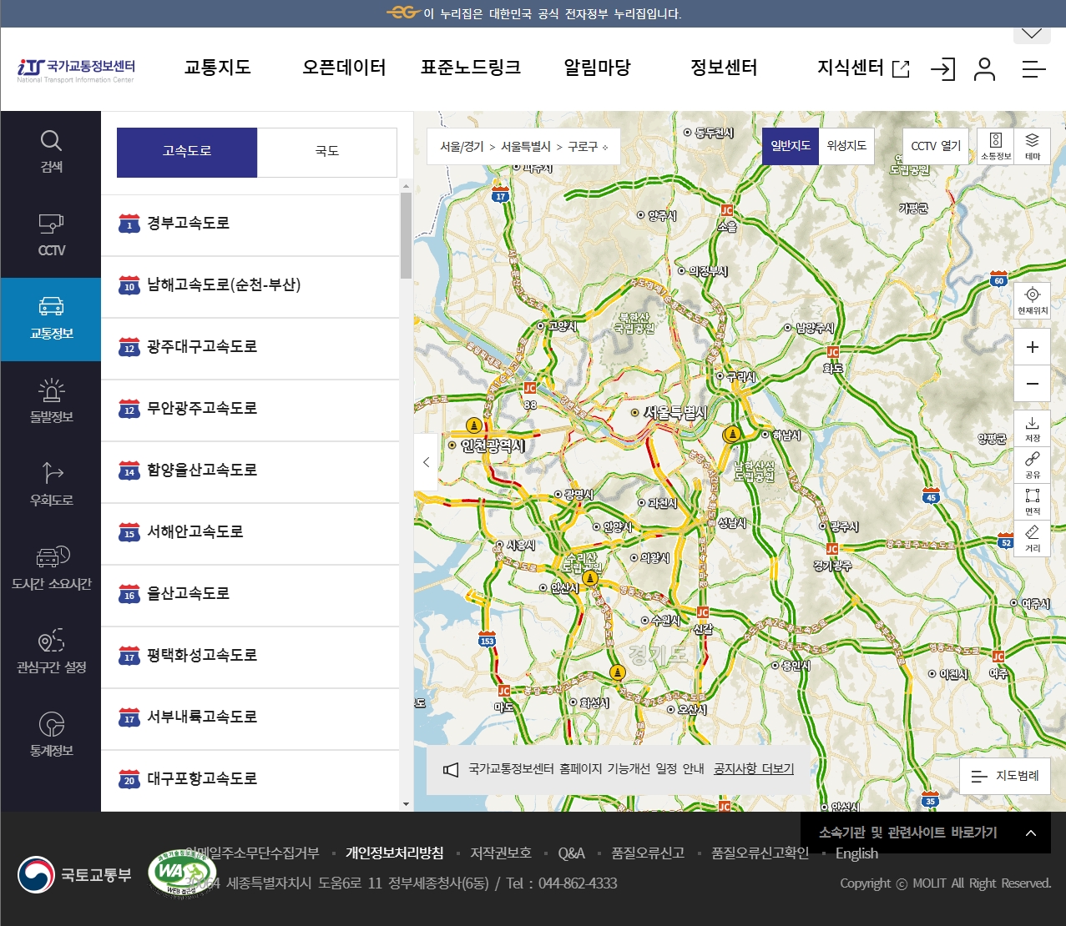The height and width of the screenshot is (926, 1066).
Task: Collapse the left road list panel arrow
Action: 426,462
